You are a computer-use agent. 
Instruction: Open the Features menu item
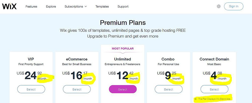[31, 7]
